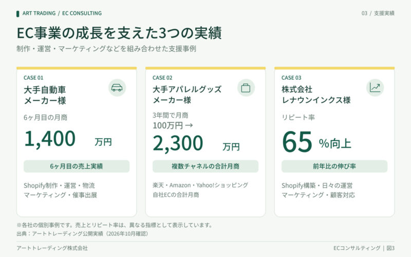The height and width of the screenshot is (257, 411).
Task: Select the '6ヶ月目の売上実績' pill label
Action: [77, 166]
